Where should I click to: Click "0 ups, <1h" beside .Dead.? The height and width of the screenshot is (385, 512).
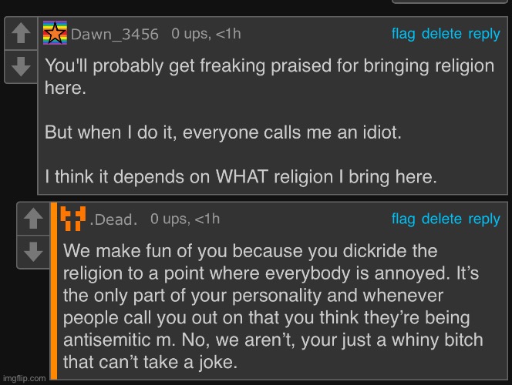tap(185, 219)
